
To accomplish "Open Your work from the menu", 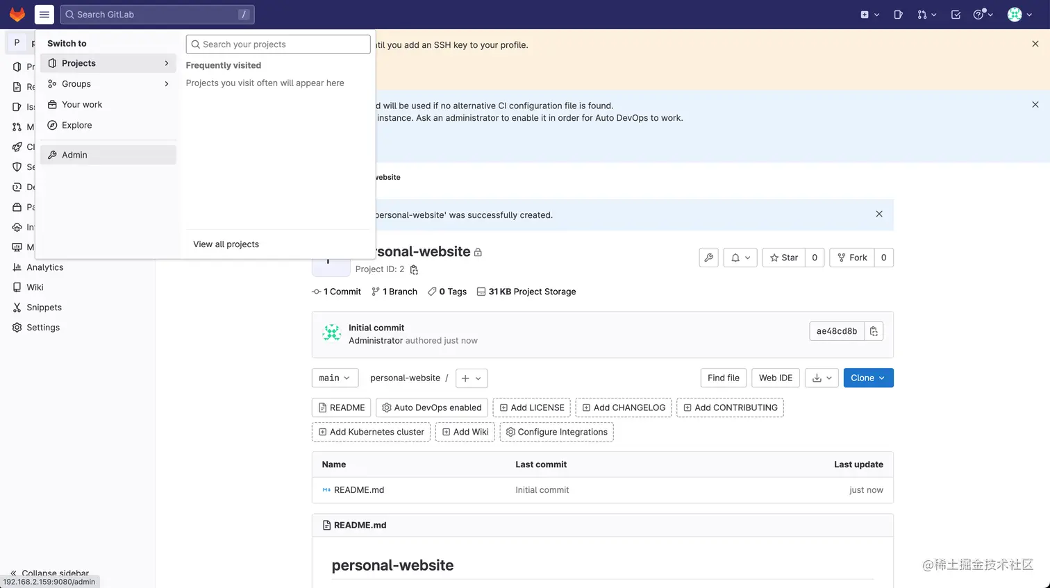I will tap(108, 105).
